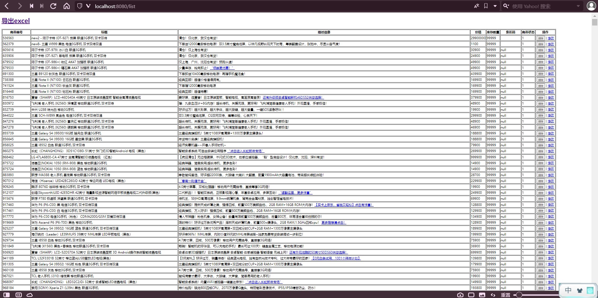Click the Yahoo search input field
This screenshot has width=598, height=298.
(543, 6)
